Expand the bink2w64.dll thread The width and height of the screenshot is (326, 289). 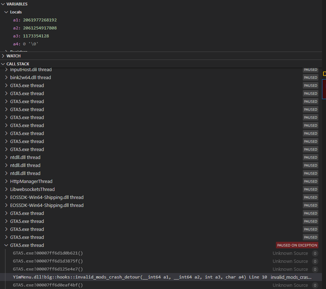(x=6, y=77)
